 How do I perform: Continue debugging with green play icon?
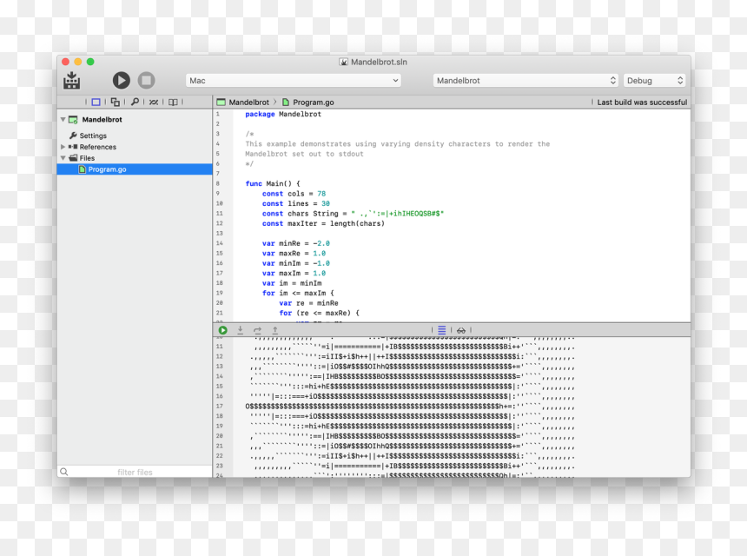point(222,330)
